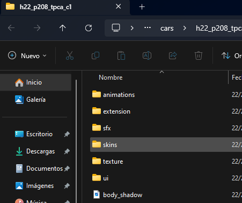Screen dimensions: 242x203
Task: Unpin Escritorio via its pin icon
Action: 67,134
